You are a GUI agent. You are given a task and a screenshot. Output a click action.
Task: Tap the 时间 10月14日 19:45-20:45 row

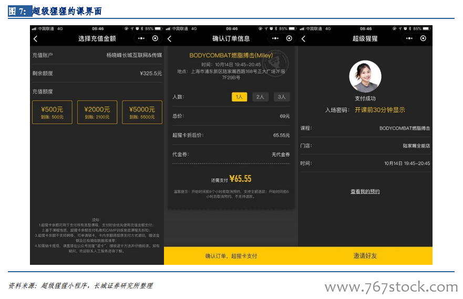[365, 163]
